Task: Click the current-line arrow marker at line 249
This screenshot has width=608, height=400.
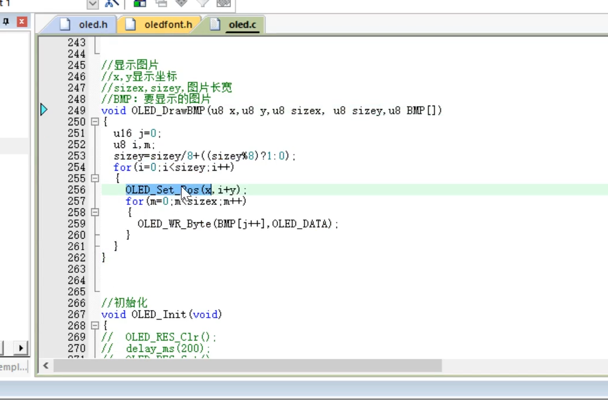Action: pyautogui.click(x=44, y=110)
